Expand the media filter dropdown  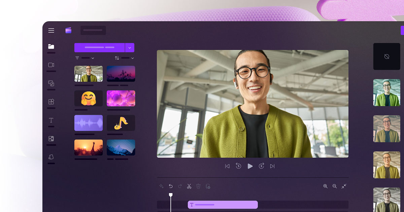click(x=85, y=58)
